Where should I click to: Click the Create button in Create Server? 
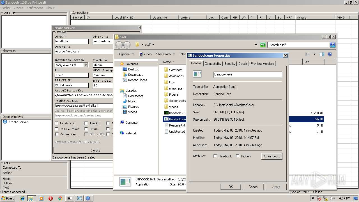(x=84, y=150)
